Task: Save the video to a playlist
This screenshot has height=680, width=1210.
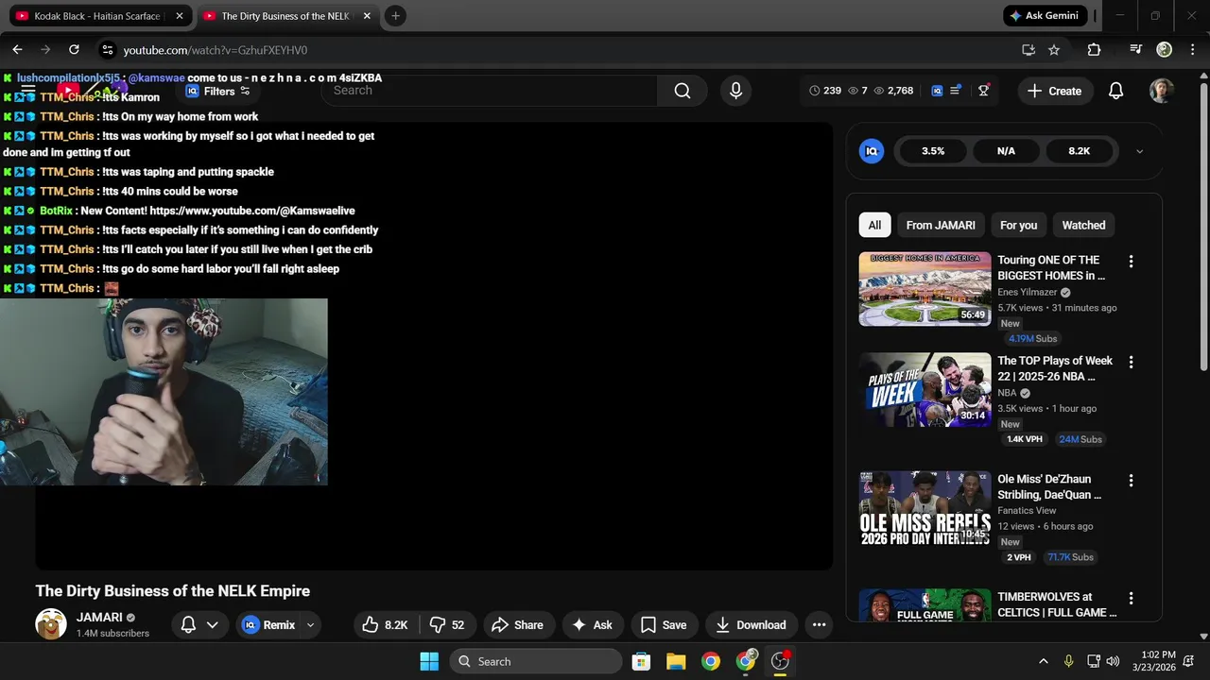Action: coord(664,624)
